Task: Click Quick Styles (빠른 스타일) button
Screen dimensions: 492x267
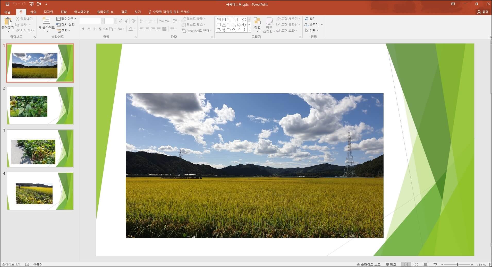Action: 269,25
